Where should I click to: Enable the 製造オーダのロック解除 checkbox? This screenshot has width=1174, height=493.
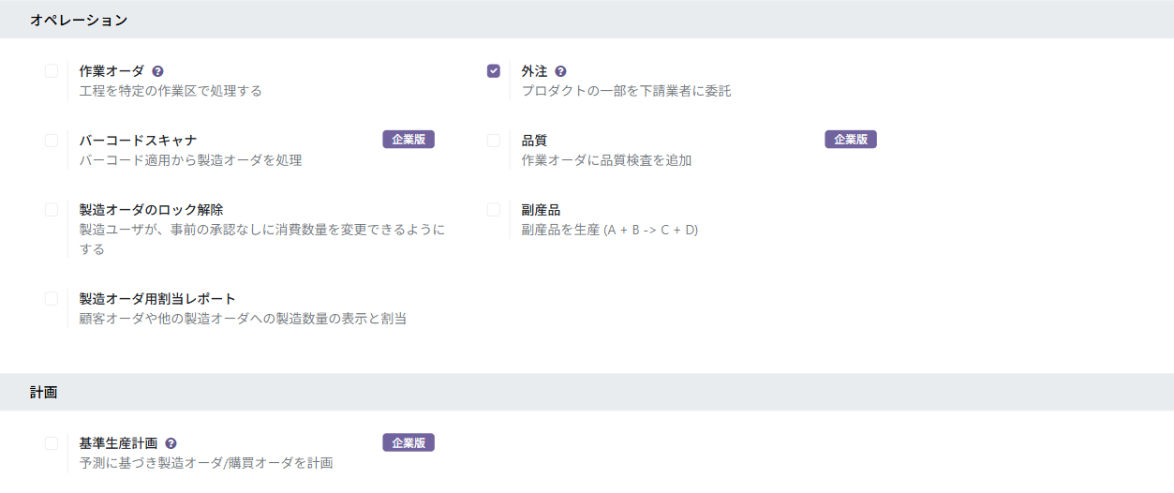52,210
